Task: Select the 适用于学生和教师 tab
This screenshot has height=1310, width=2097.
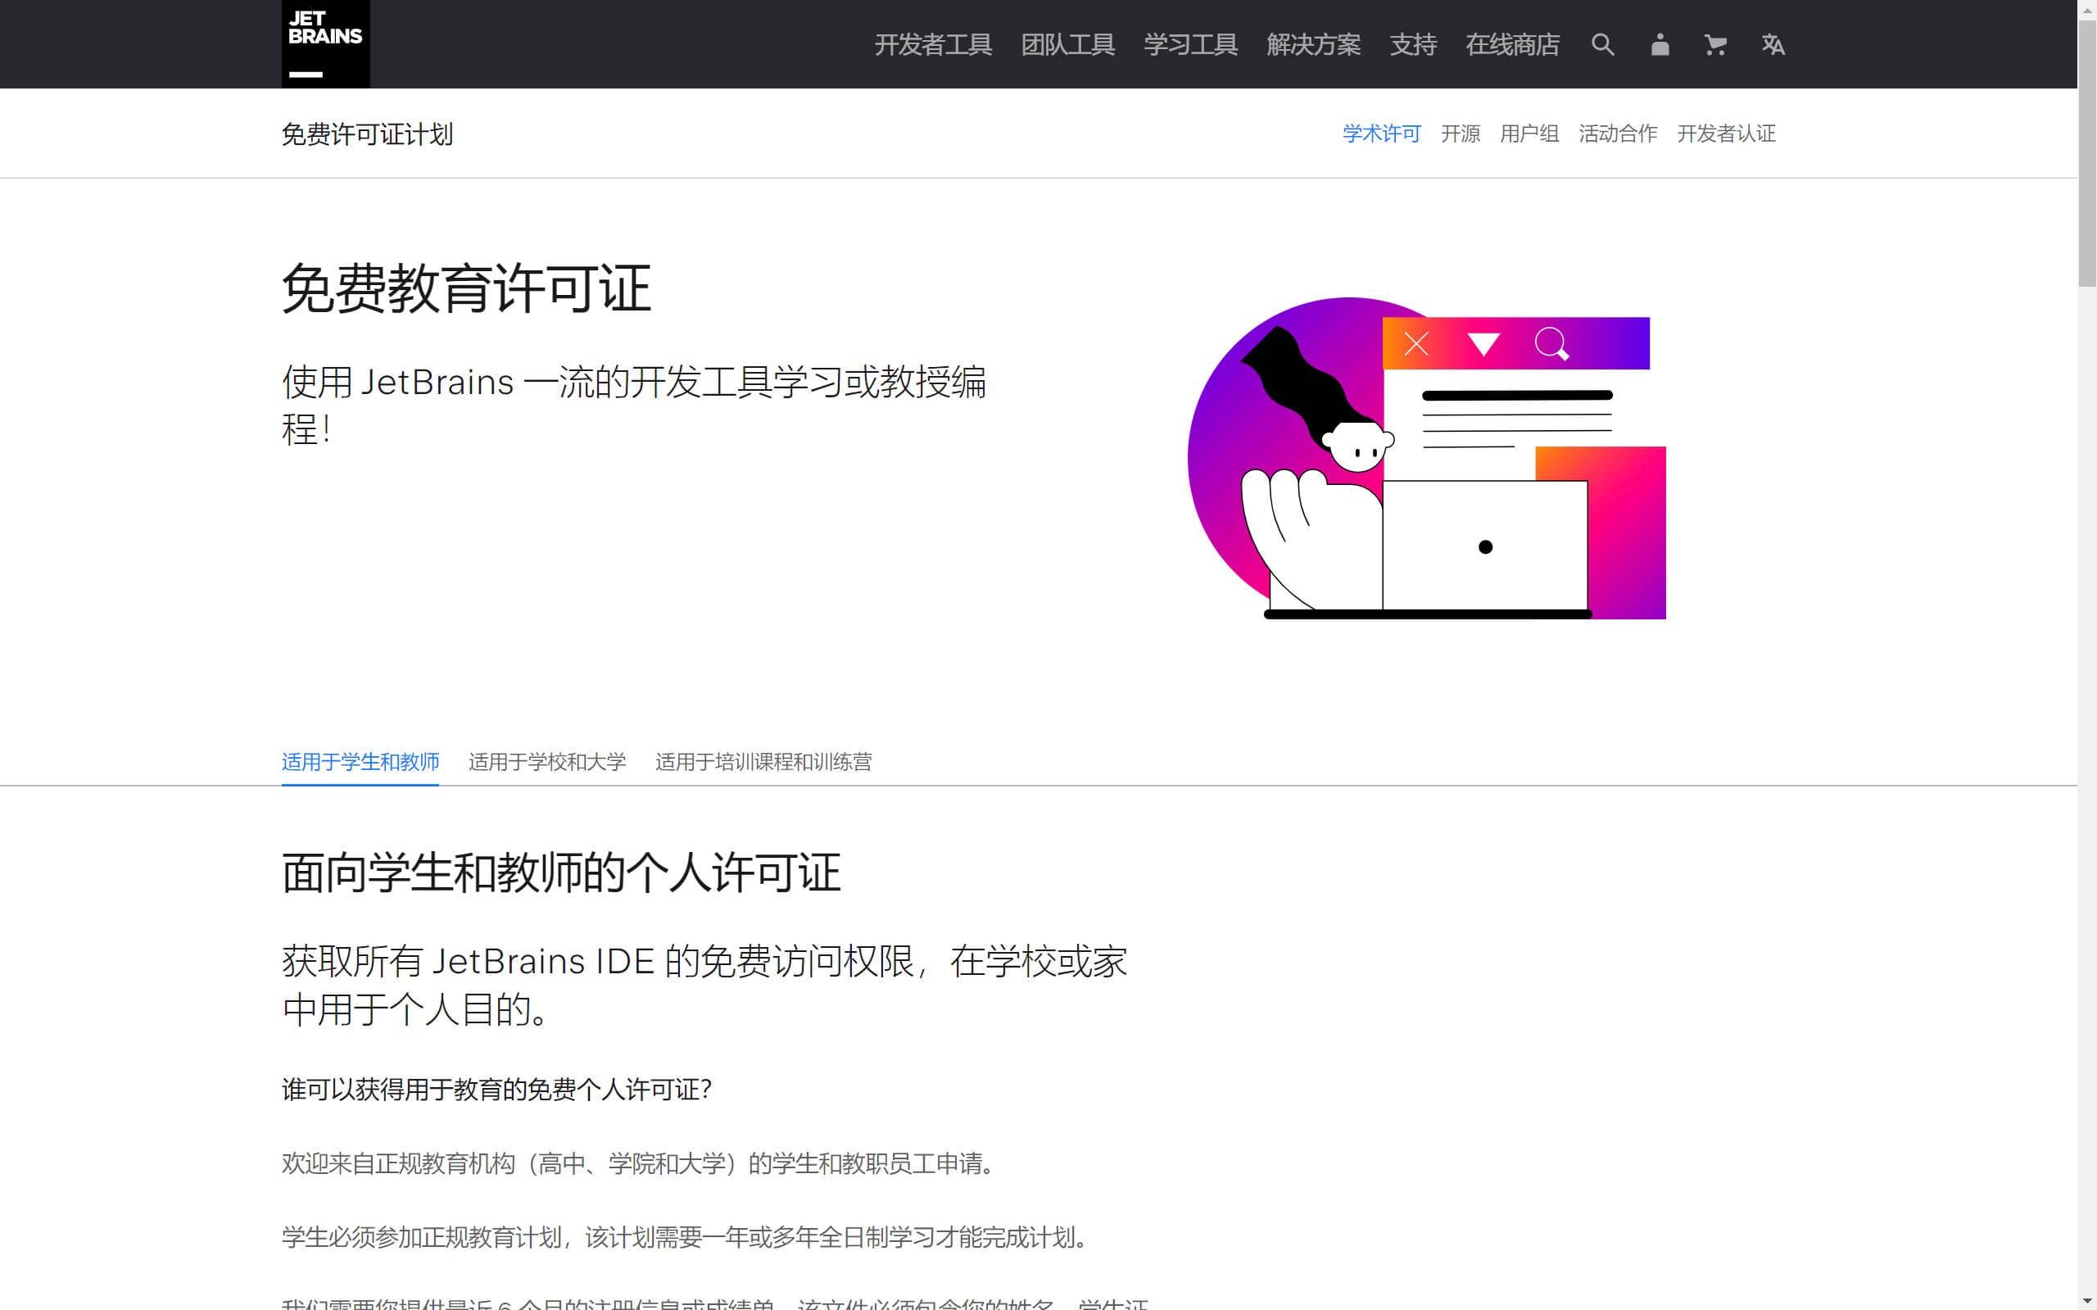Action: tap(360, 762)
